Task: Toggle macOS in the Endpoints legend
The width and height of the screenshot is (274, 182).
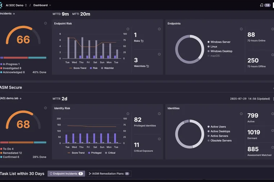Action: point(213,56)
